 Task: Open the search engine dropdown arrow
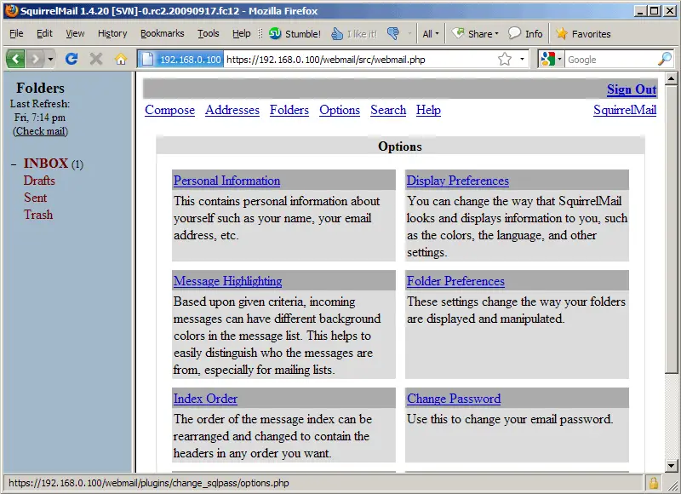click(559, 59)
